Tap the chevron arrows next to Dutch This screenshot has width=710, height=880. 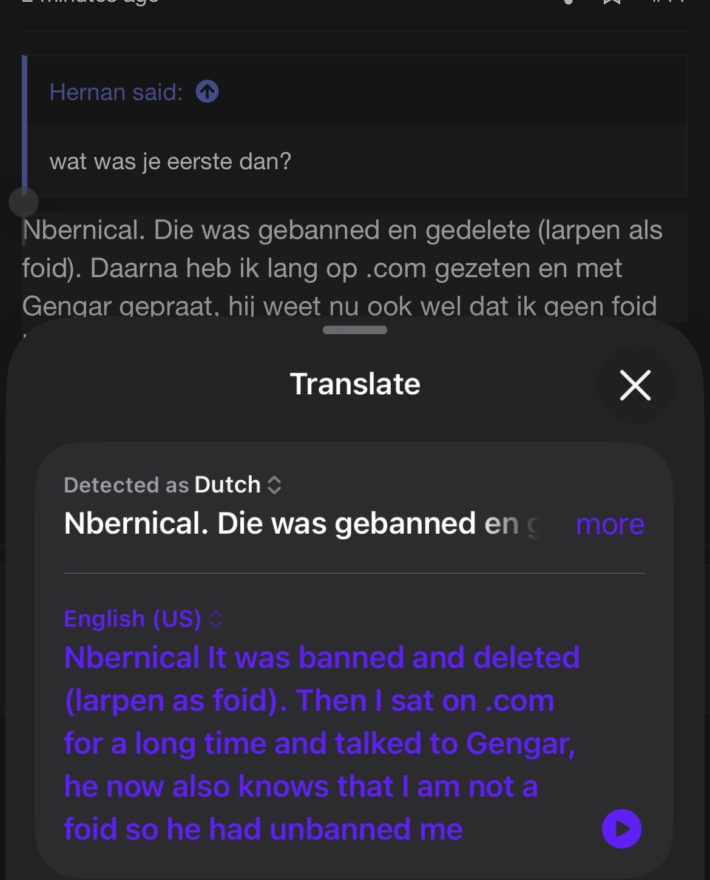[x=274, y=485]
